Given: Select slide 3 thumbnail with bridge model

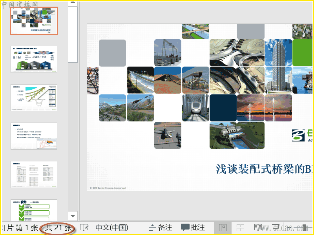Looking at the screenshot, I should coord(34,98).
